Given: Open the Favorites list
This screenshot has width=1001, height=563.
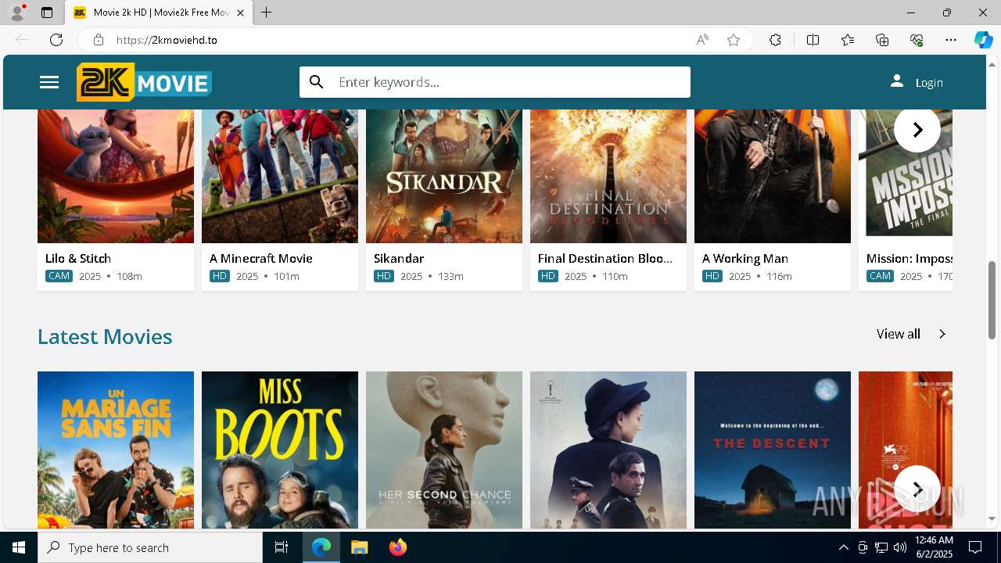Looking at the screenshot, I should pyautogui.click(x=848, y=40).
